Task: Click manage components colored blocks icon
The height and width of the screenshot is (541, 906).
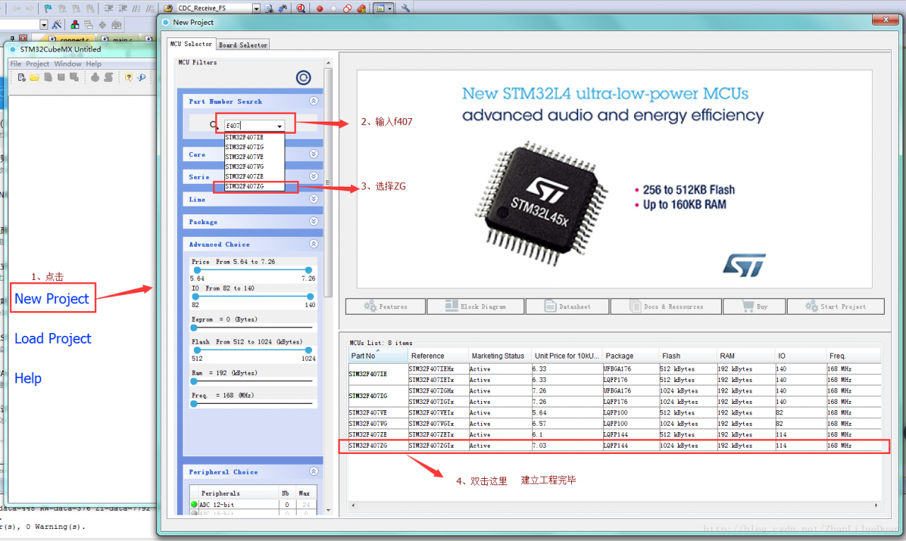Action: tap(74, 25)
